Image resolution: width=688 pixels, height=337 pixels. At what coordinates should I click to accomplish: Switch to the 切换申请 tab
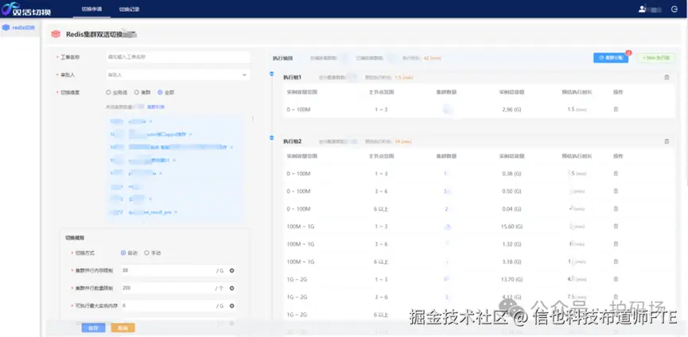click(x=91, y=9)
